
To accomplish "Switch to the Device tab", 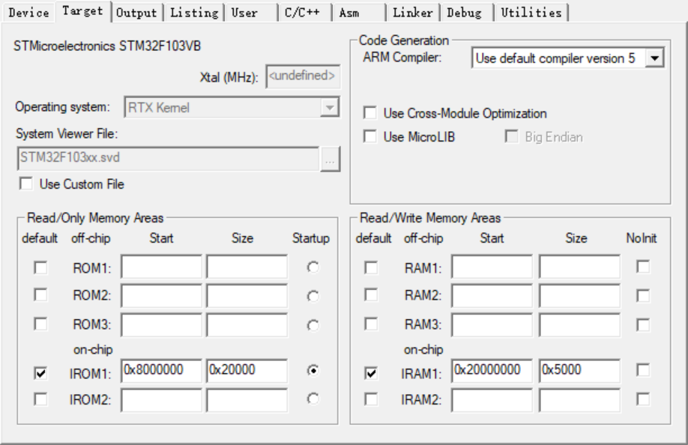I will tap(29, 12).
